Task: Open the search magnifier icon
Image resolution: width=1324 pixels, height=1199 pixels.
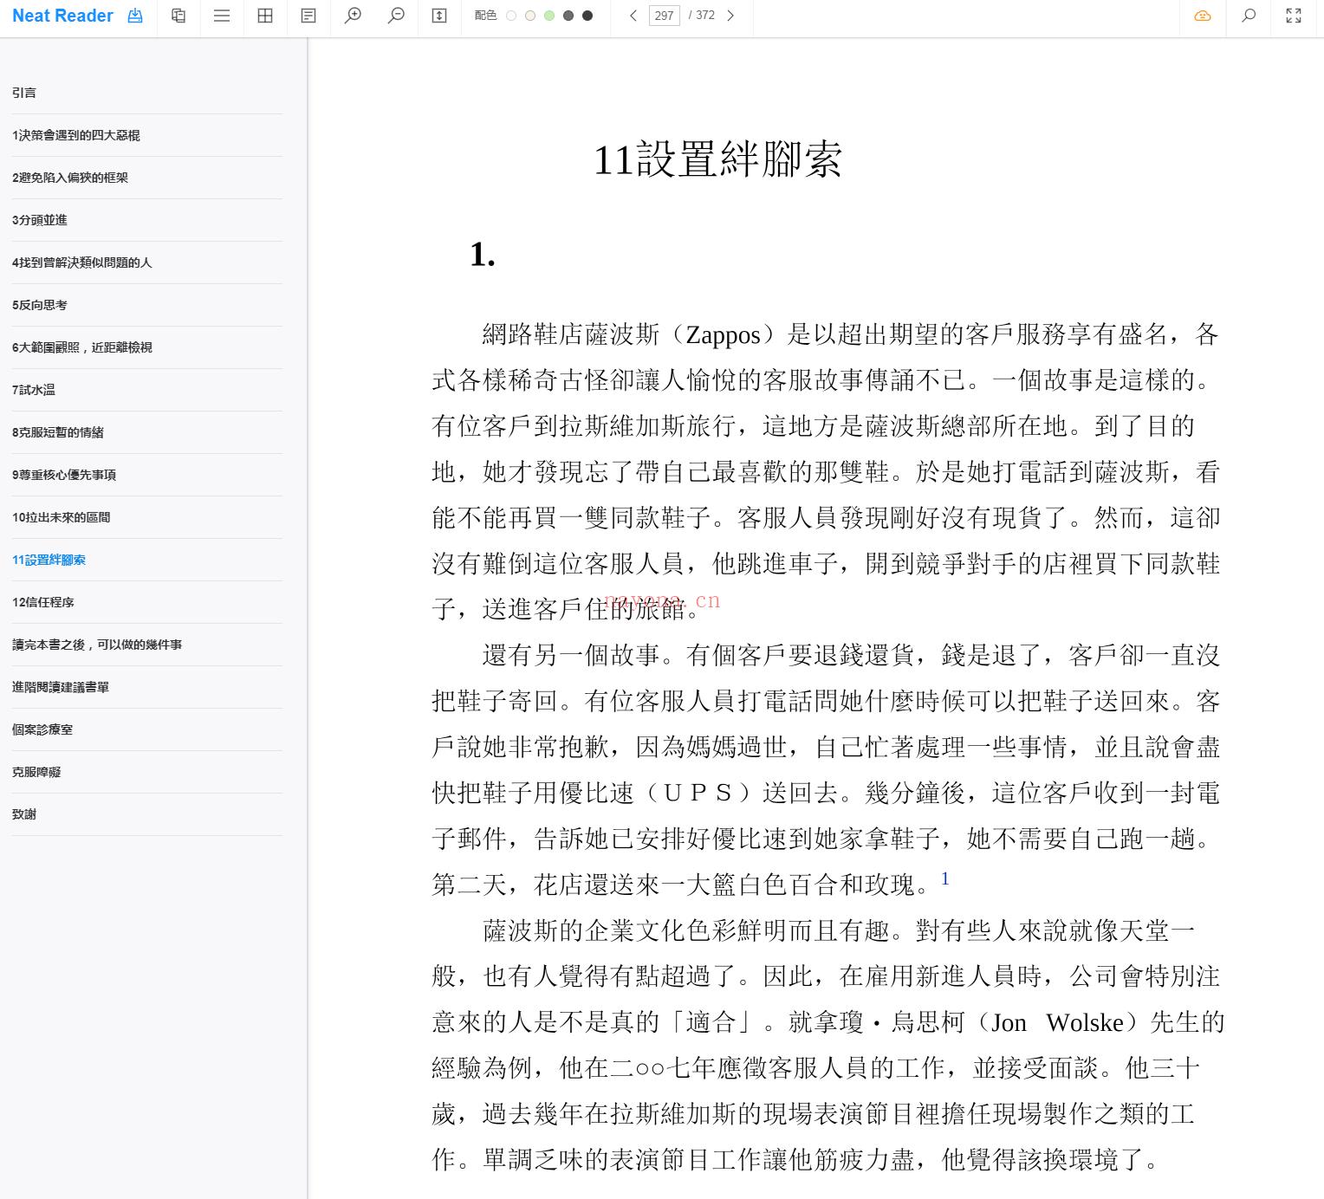Action: point(1249,16)
